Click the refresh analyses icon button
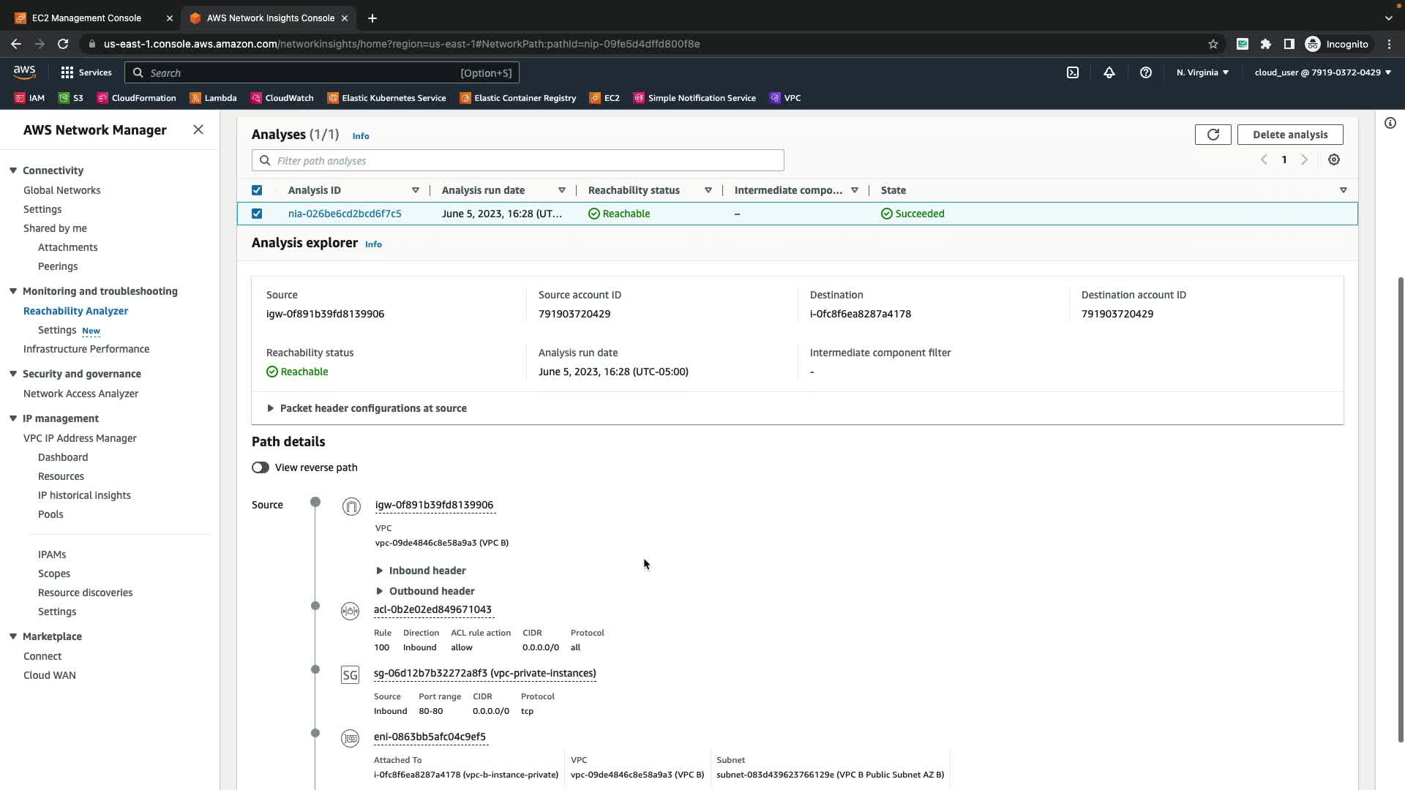Screen dimensions: 1405x790 pos(1213,135)
